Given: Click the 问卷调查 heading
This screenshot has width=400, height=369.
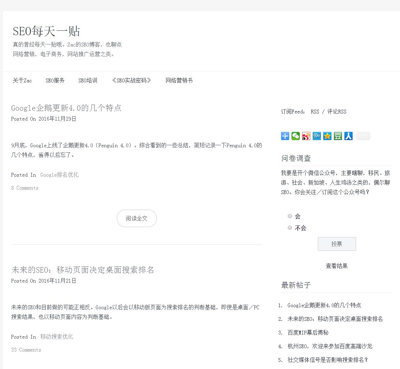Looking at the screenshot, I should tap(296, 159).
